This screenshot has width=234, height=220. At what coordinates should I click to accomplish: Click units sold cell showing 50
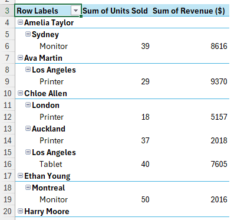(x=145, y=199)
